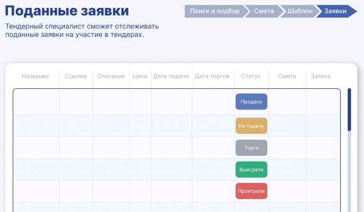Viewport: 364px width, 212px height.
Task: Click the blue 'Продано' status badge
Action: pos(251,102)
